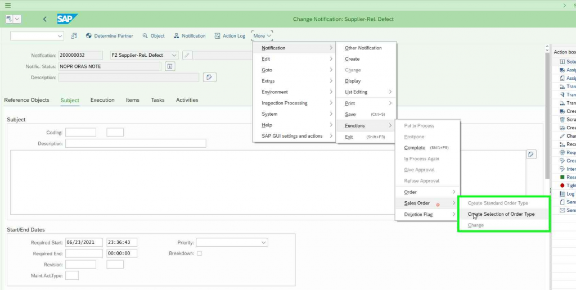Click pencil icon beside notification type

coord(187,56)
